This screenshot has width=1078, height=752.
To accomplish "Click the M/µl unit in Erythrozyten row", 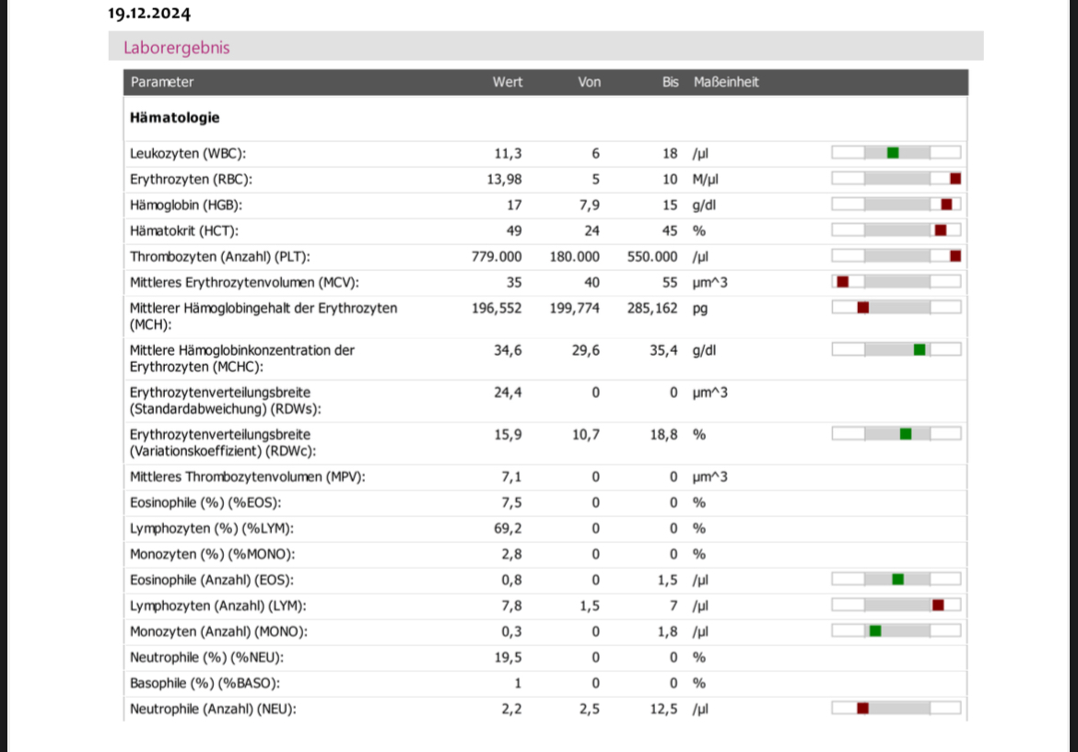I will (x=706, y=180).
